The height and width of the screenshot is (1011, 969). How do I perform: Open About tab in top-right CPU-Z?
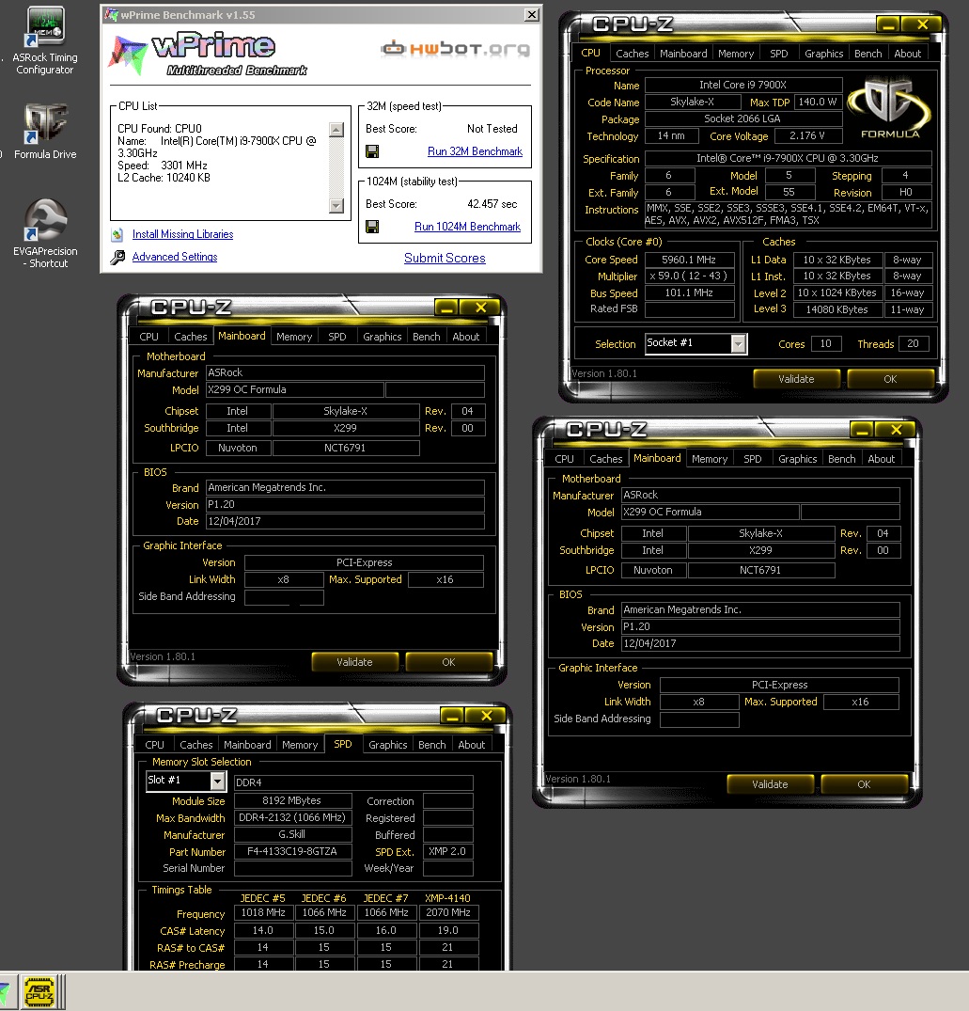click(x=907, y=54)
